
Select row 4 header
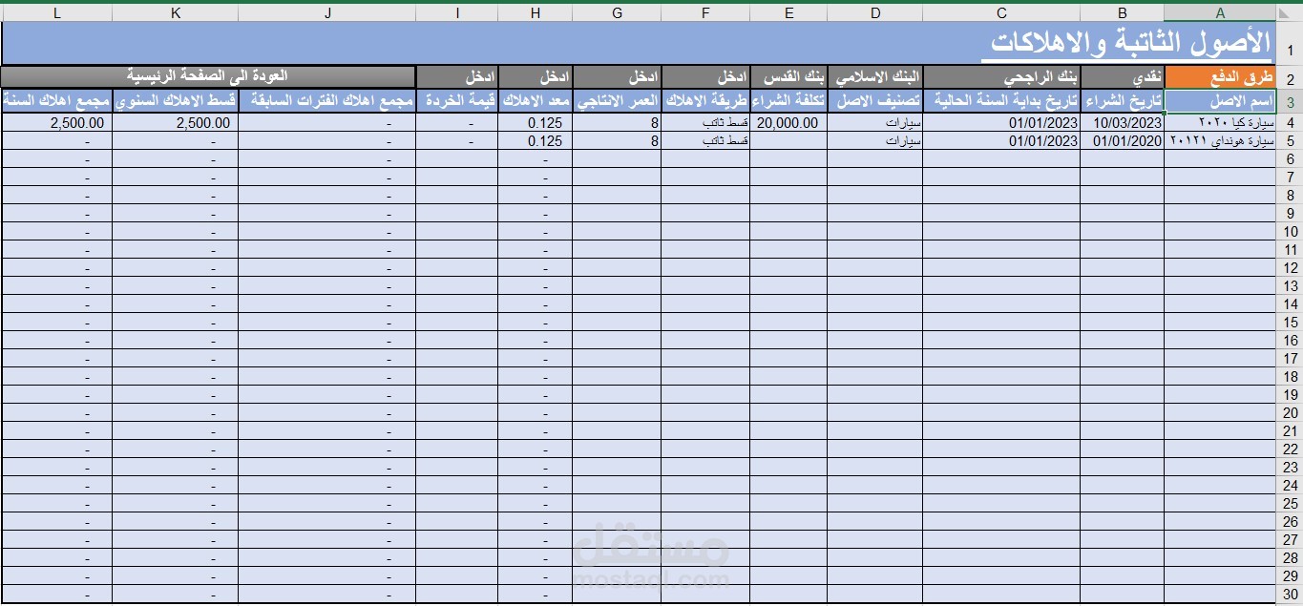[1289, 122]
